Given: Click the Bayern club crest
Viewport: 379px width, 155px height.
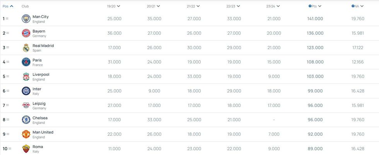Looking at the screenshot, I should pyautogui.click(x=26, y=33).
